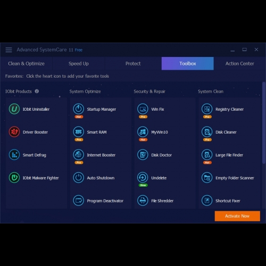Click the Disk Doctor text label

(161, 155)
